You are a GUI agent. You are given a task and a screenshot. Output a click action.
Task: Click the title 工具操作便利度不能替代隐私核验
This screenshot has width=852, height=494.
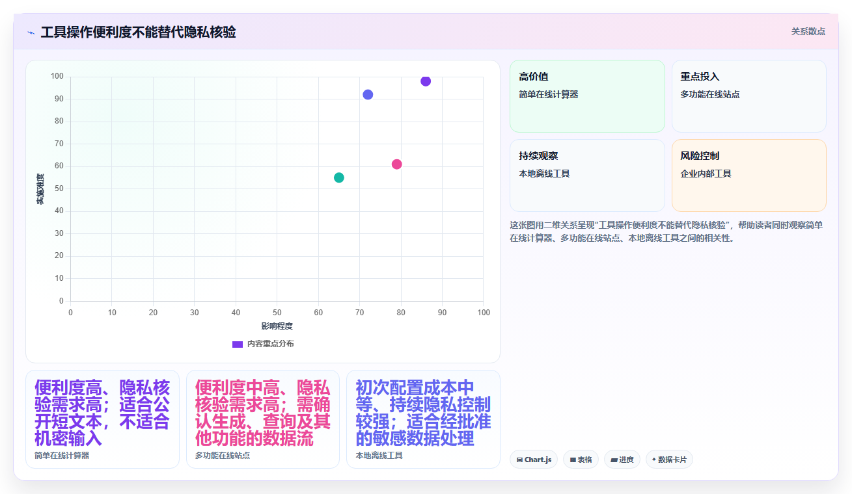coord(138,32)
